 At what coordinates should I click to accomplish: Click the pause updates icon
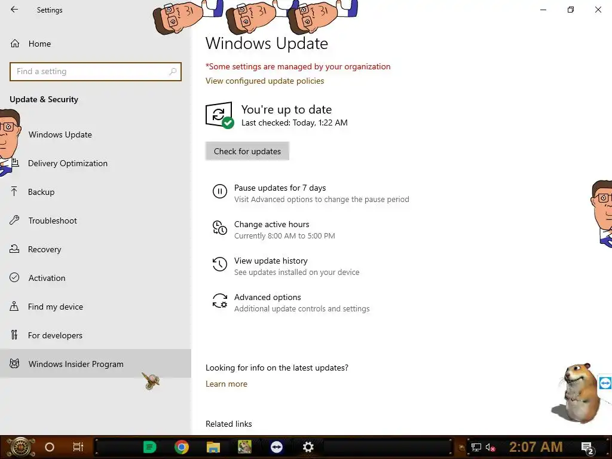click(x=220, y=191)
